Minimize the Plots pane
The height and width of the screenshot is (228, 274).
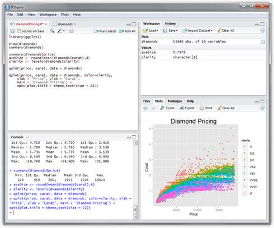click(257, 102)
